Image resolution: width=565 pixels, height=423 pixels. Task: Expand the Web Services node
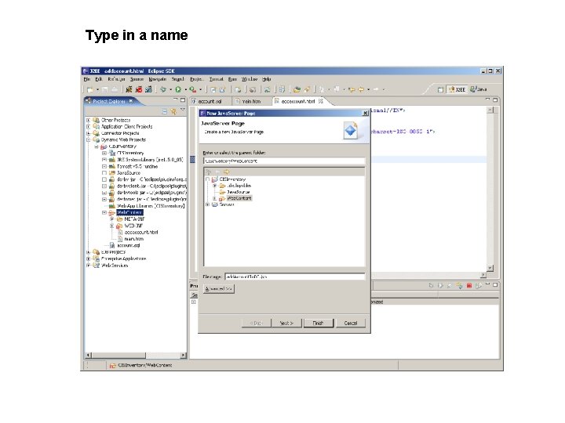click(x=88, y=265)
